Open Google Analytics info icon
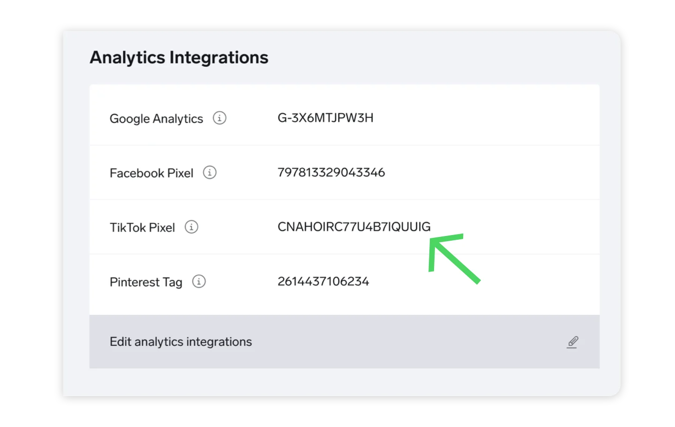Image resolution: width=675 pixels, height=427 pixels. click(x=219, y=118)
